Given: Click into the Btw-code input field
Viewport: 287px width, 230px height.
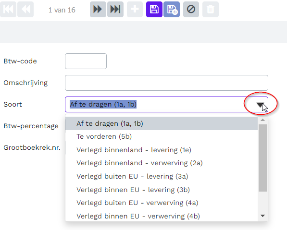Looking at the screenshot, I should click(x=86, y=61).
